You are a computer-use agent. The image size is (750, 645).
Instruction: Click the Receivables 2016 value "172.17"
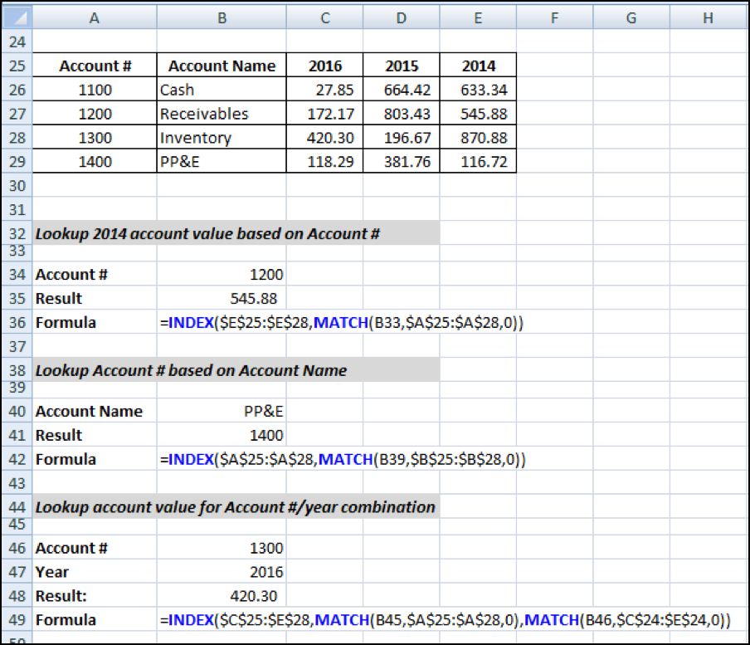click(324, 114)
